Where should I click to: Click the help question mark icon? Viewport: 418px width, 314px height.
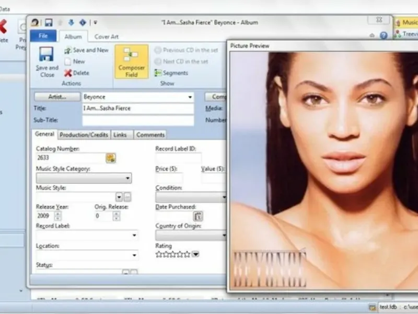[x=384, y=35]
